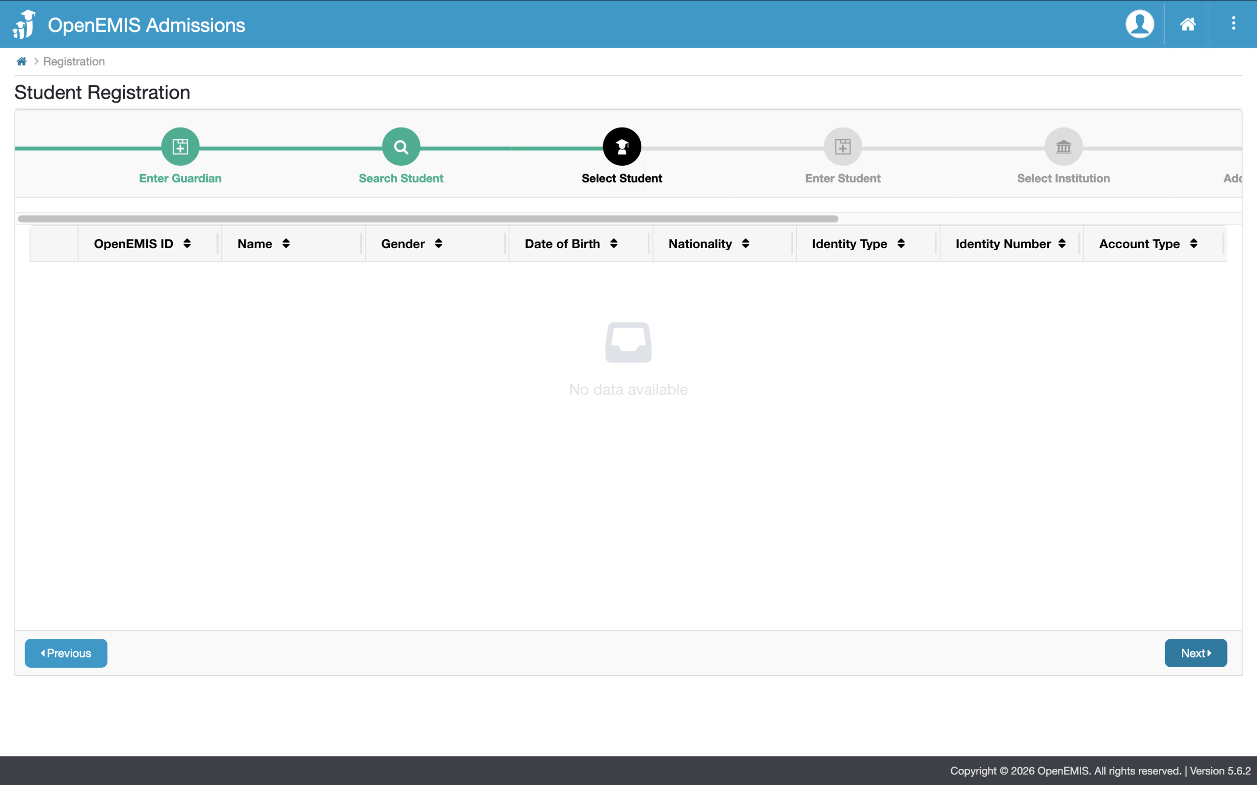Viewport: 1257px width, 785px height.
Task: Click the No data available message
Action: (x=628, y=390)
